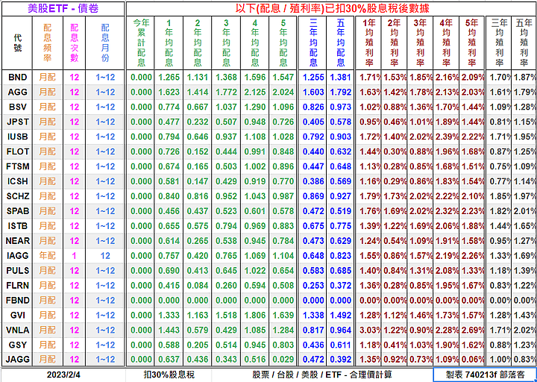Select FLRN's 2-year dividend 0.084
The image size is (537, 382).
coord(198,286)
